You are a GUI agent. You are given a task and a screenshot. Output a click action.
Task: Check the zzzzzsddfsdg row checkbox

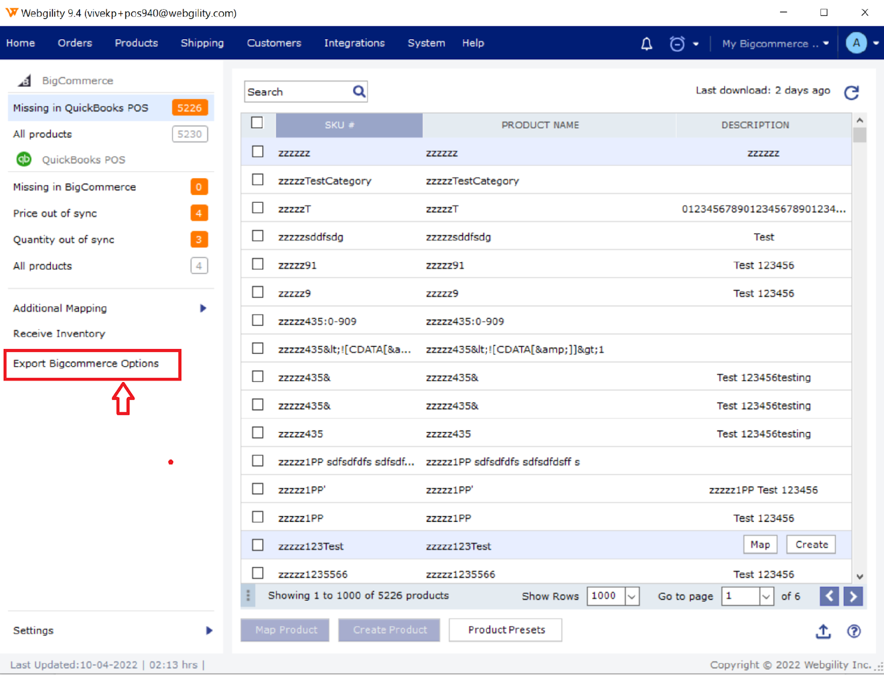(x=257, y=236)
